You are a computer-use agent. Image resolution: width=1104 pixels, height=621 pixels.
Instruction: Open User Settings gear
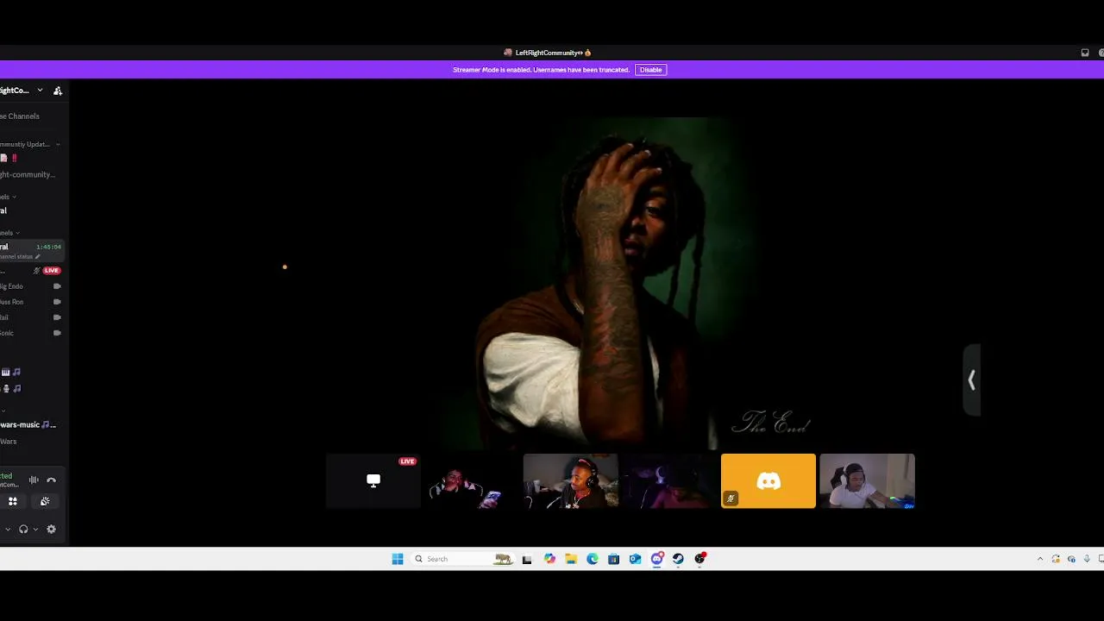[51, 529]
